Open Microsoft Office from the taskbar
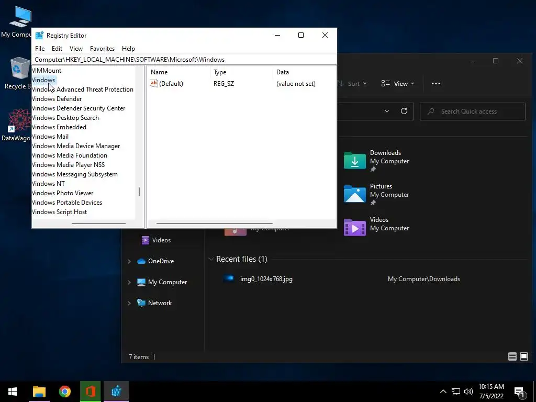Screen dimensions: 536x402 click(90, 392)
